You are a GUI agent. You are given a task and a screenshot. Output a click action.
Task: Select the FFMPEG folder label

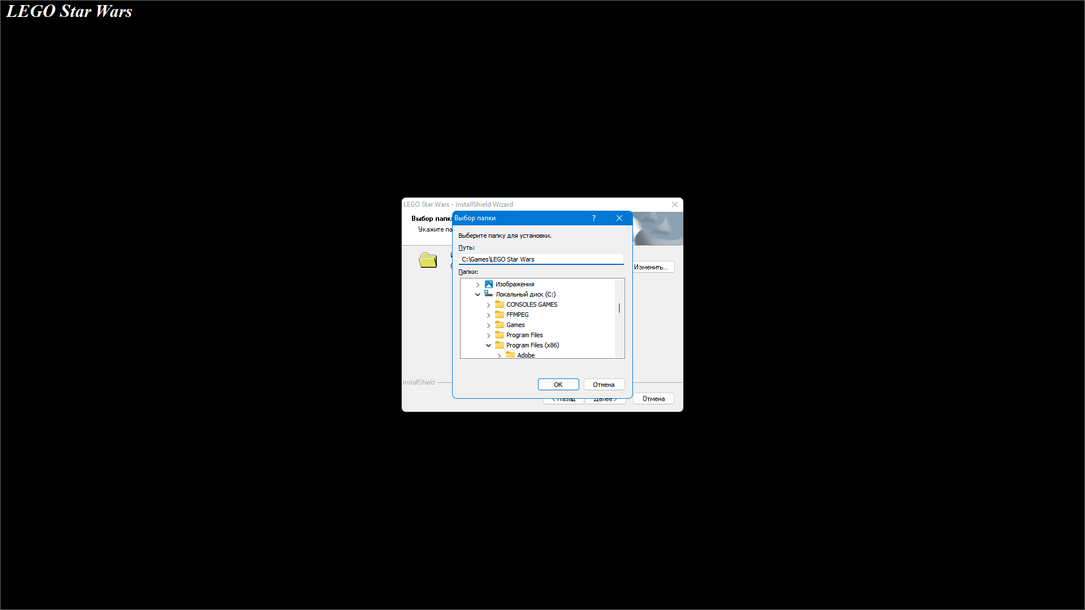(517, 315)
